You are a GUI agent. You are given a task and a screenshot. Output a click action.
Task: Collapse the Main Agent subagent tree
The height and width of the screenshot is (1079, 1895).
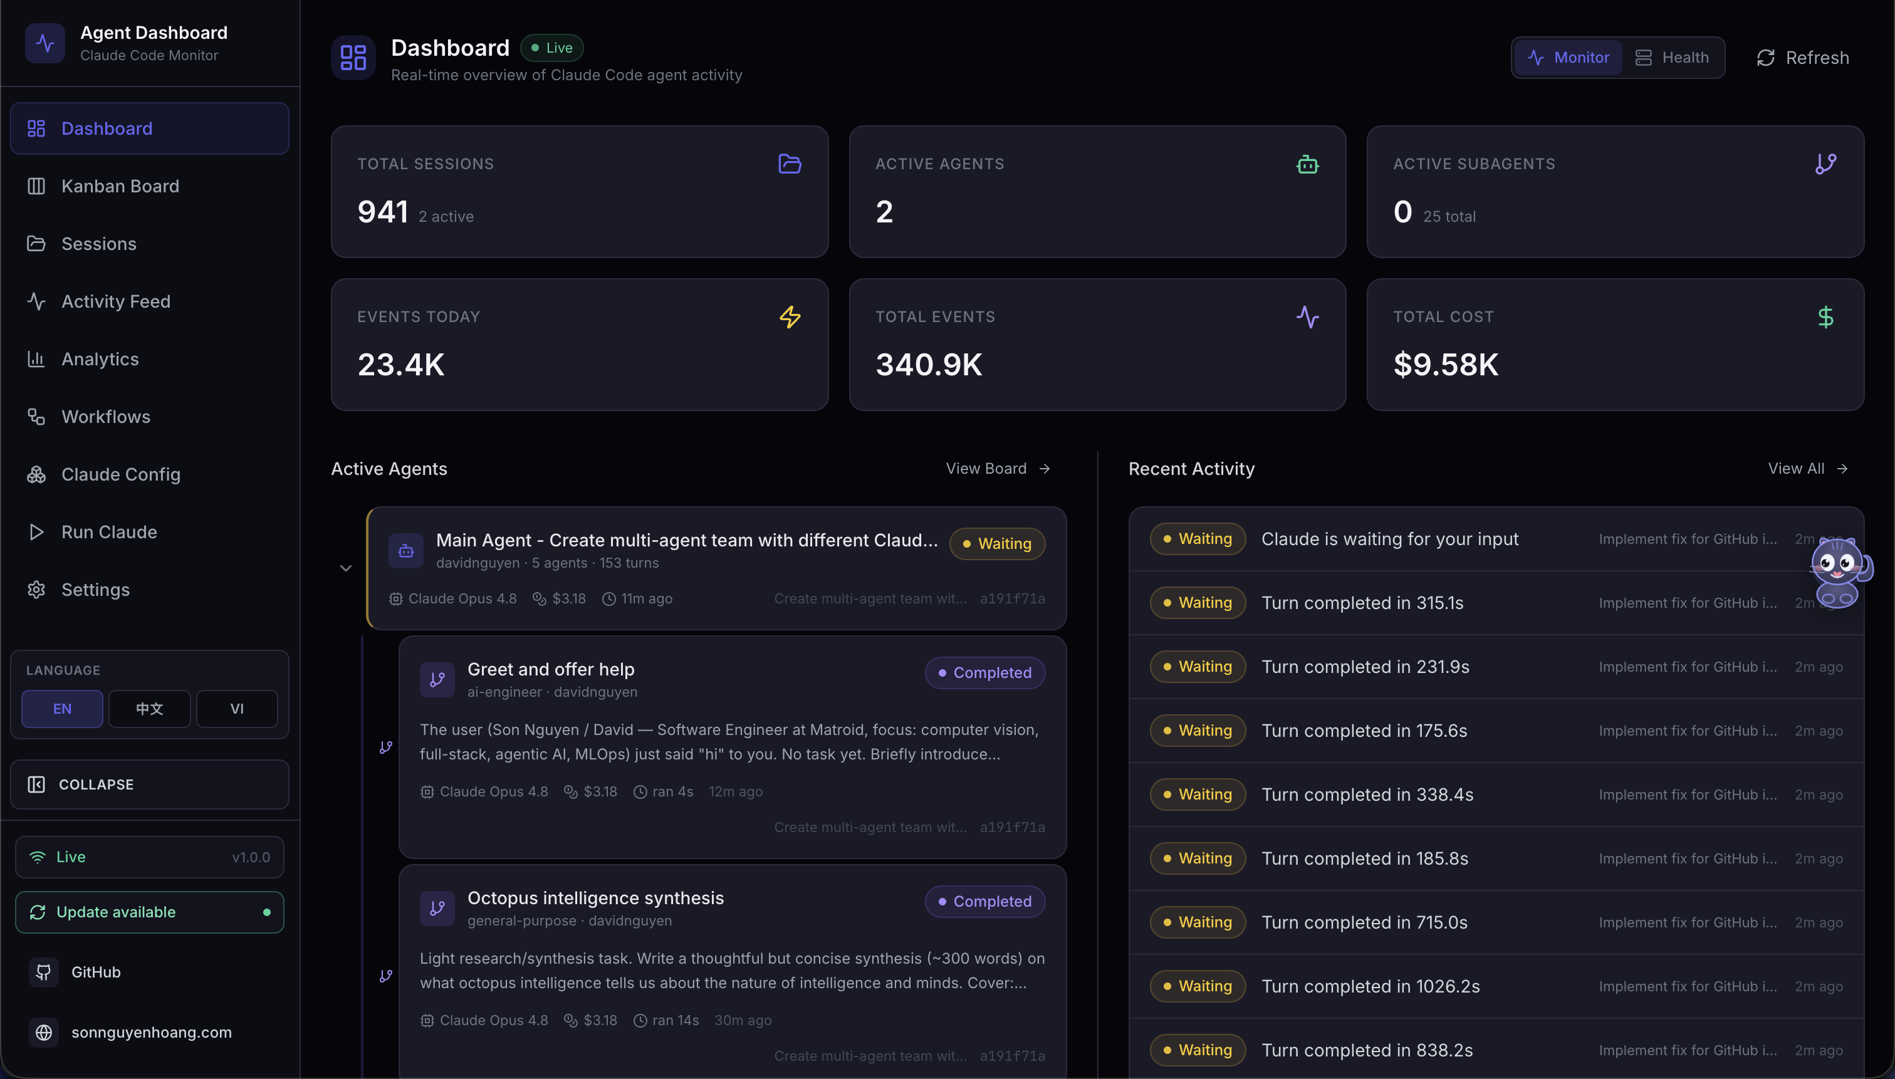[345, 568]
